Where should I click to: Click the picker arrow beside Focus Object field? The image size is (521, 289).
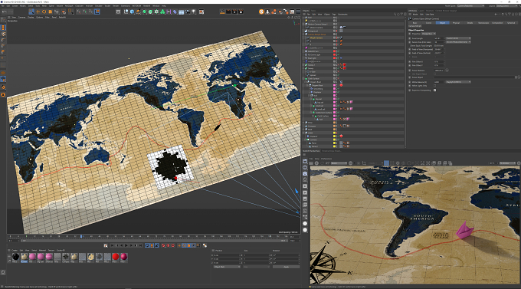click(519, 77)
